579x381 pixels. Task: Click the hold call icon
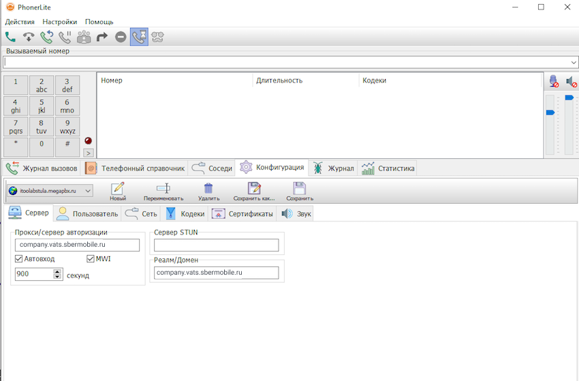coord(65,37)
